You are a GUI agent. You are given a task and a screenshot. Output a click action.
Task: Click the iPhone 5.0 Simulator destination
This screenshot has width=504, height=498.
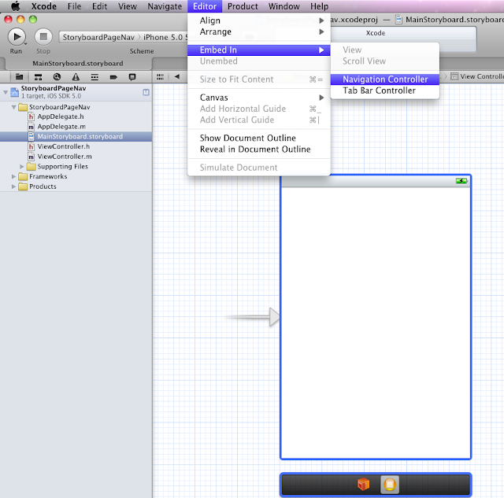165,37
